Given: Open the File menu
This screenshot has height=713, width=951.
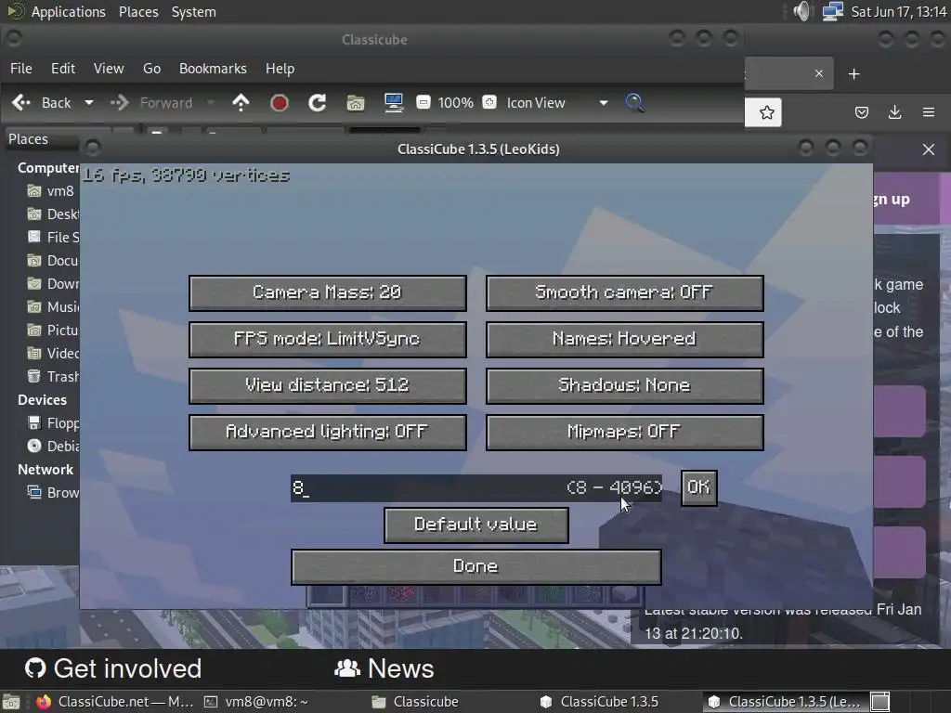Looking at the screenshot, I should [21, 69].
